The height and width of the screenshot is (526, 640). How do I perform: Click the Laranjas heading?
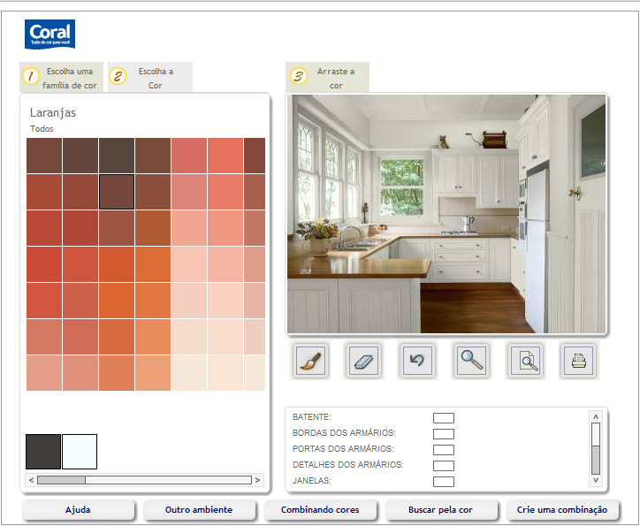pos(53,112)
